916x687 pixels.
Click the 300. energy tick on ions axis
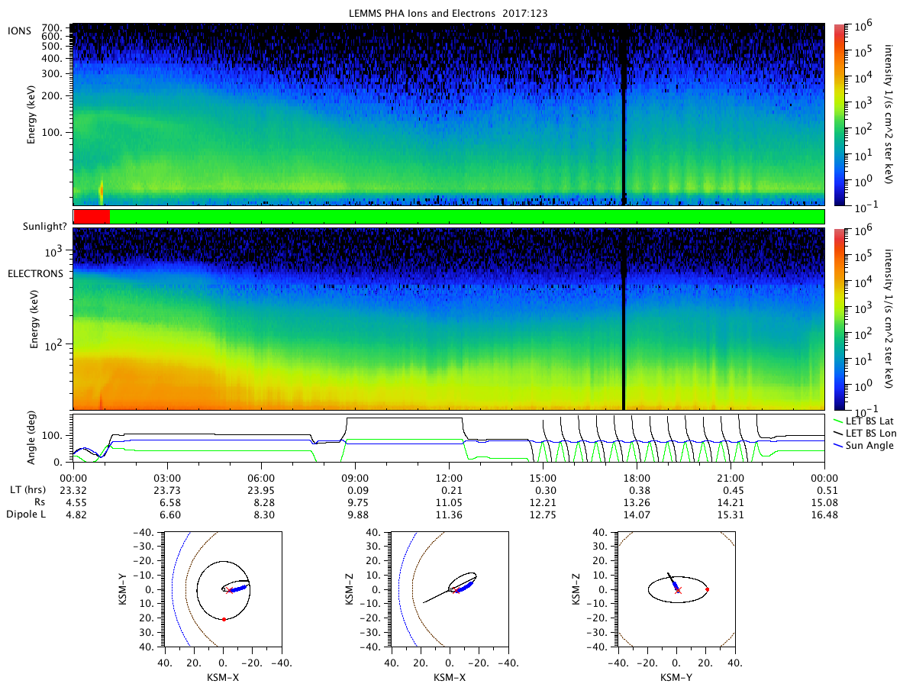click(51, 73)
